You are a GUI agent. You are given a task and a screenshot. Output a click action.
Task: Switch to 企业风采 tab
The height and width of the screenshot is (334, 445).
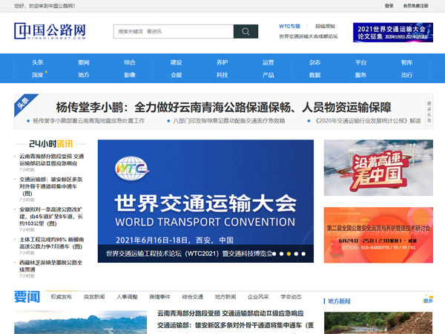tap(258, 297)
